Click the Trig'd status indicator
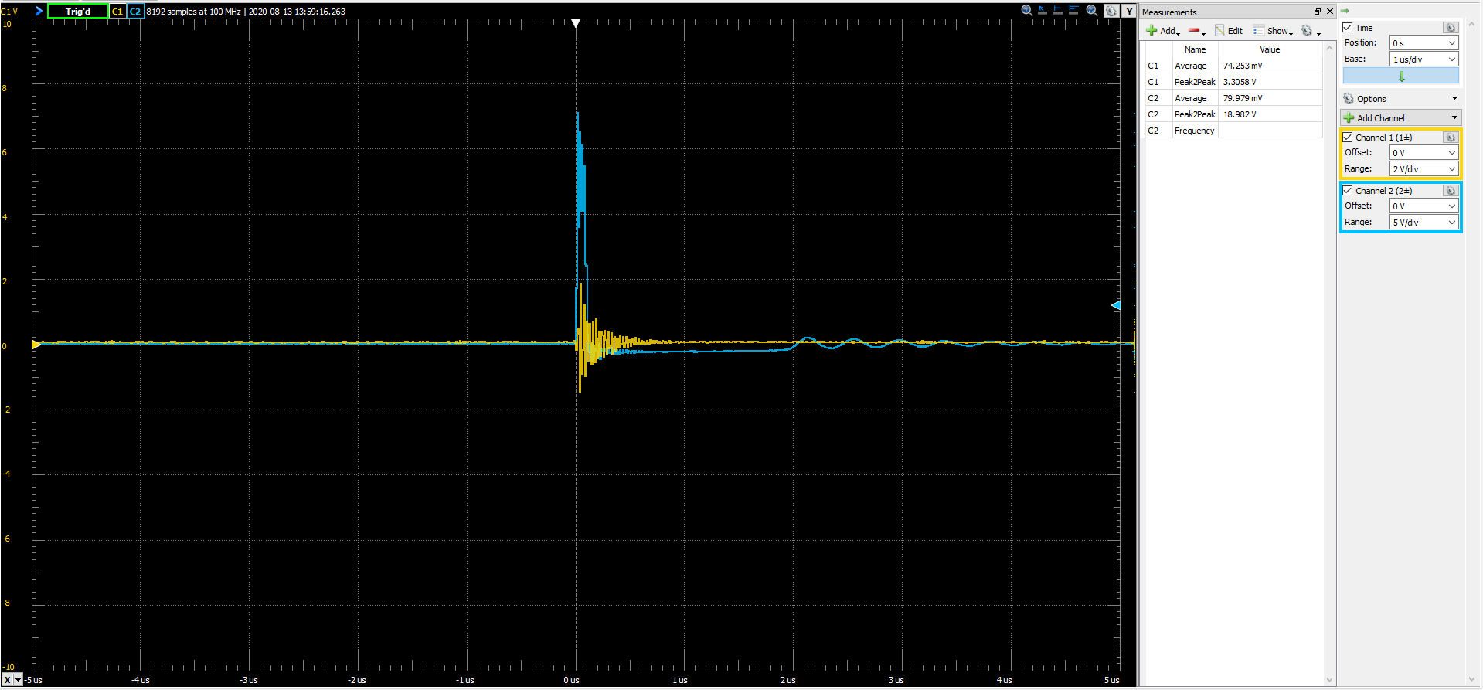Screen dimensions: 1483x690 (78, 11)
